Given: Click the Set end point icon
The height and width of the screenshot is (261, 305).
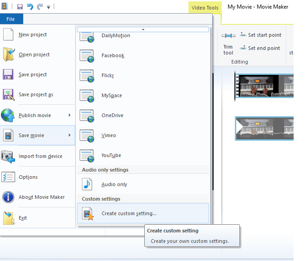Looking at the screenshot, I should point(243,48).
